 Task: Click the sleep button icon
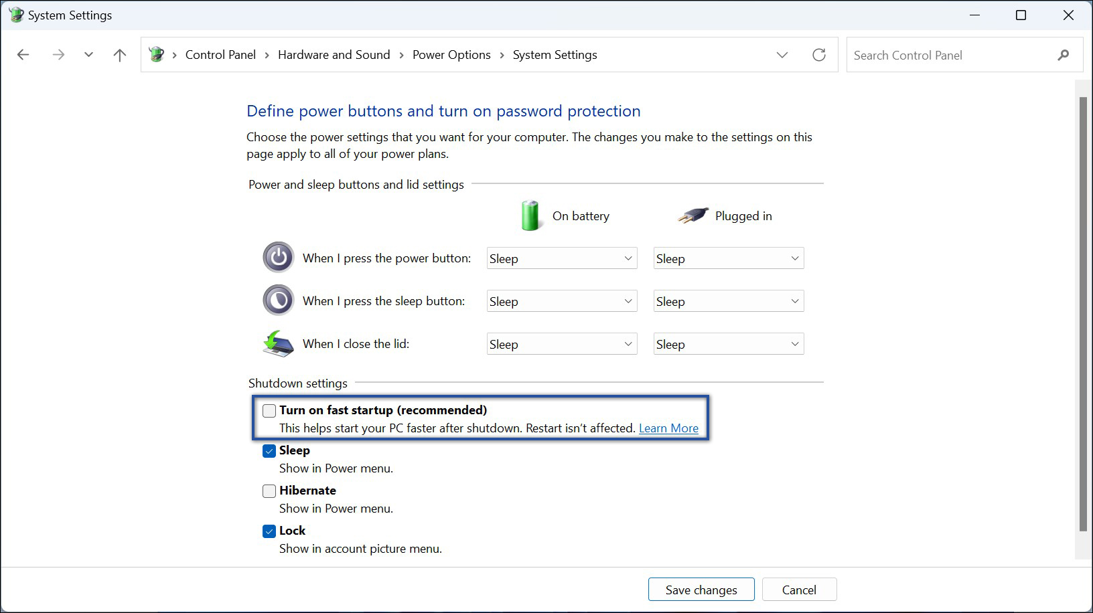(278, 300)
